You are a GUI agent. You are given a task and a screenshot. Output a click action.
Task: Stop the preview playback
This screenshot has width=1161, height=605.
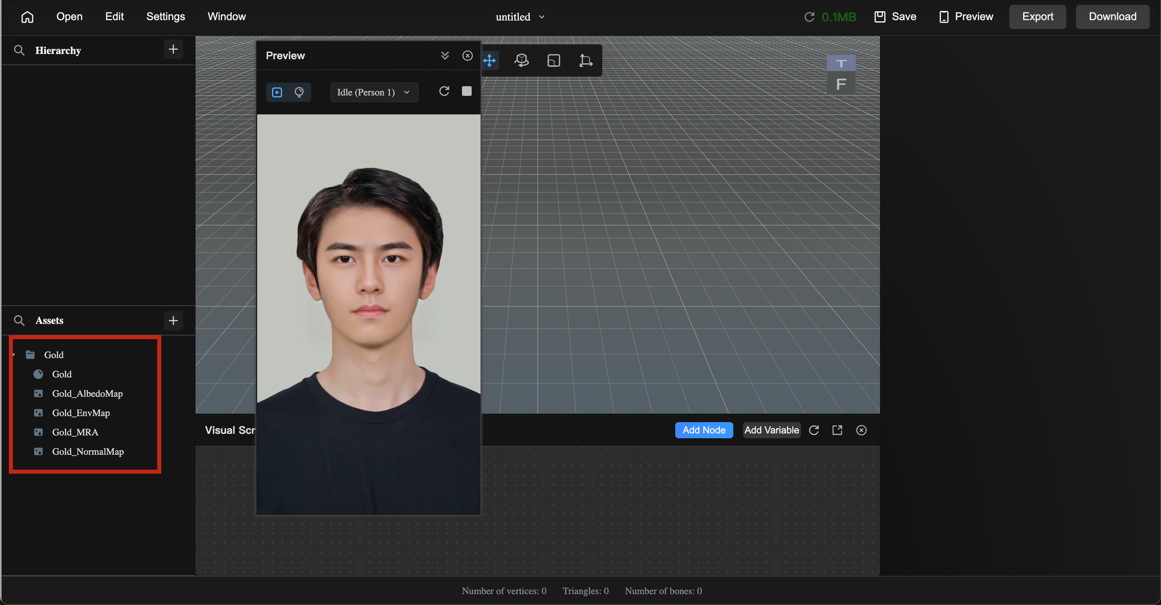(467, 91)
